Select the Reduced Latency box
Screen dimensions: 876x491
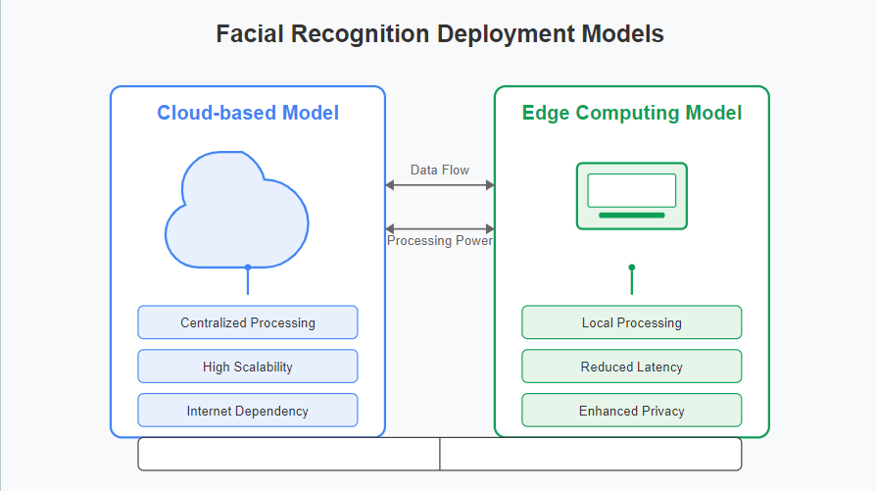tap(632, 367)
